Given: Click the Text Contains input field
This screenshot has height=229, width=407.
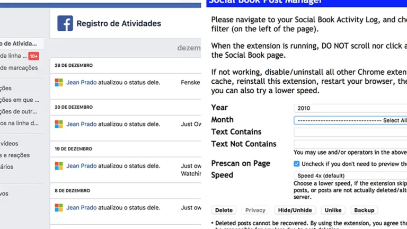Looking at the screenshot, I should coord(350,132).
